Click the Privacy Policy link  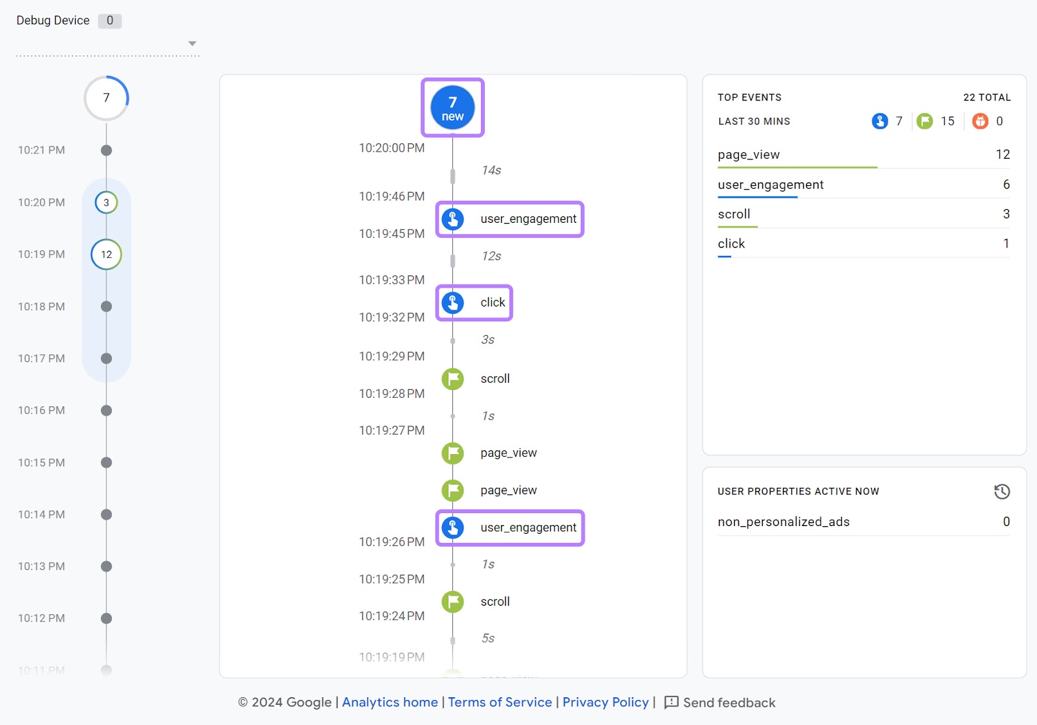[605, 702]
